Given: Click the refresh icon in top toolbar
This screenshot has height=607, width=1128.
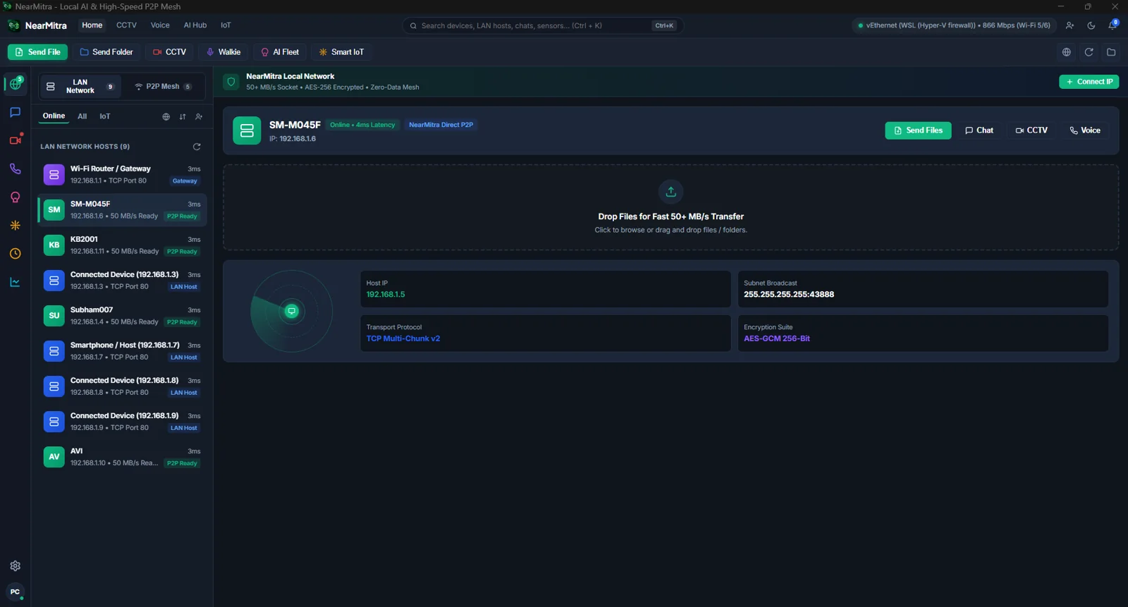Looking at the screenshot, I should pyautogui.click(x=1089, y=52).
